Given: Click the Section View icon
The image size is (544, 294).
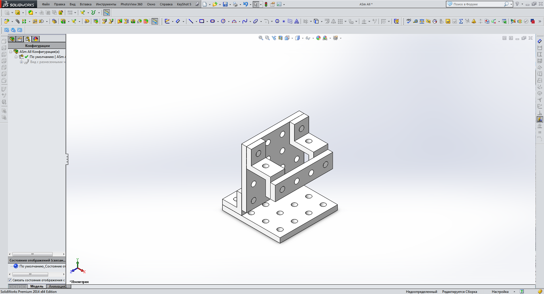Looking at the screenshot, I should pyautogui.click(x=280, y=38).
